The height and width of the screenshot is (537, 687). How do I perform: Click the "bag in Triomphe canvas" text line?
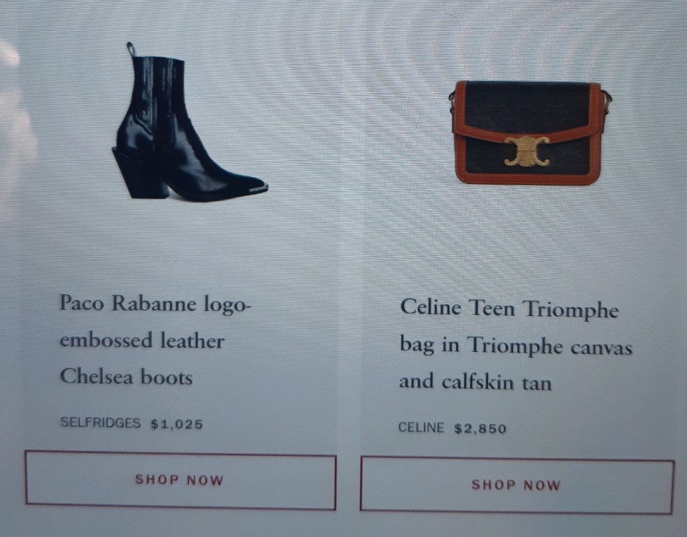[516, 345]
